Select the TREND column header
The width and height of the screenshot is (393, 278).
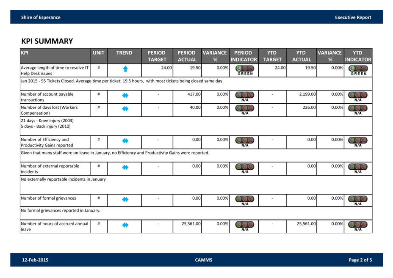point(125,53)
